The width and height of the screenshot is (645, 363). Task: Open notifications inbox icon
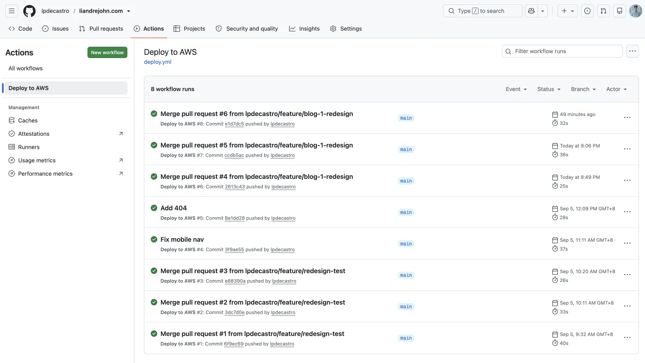pyautogui.click(x=620, y=11)
